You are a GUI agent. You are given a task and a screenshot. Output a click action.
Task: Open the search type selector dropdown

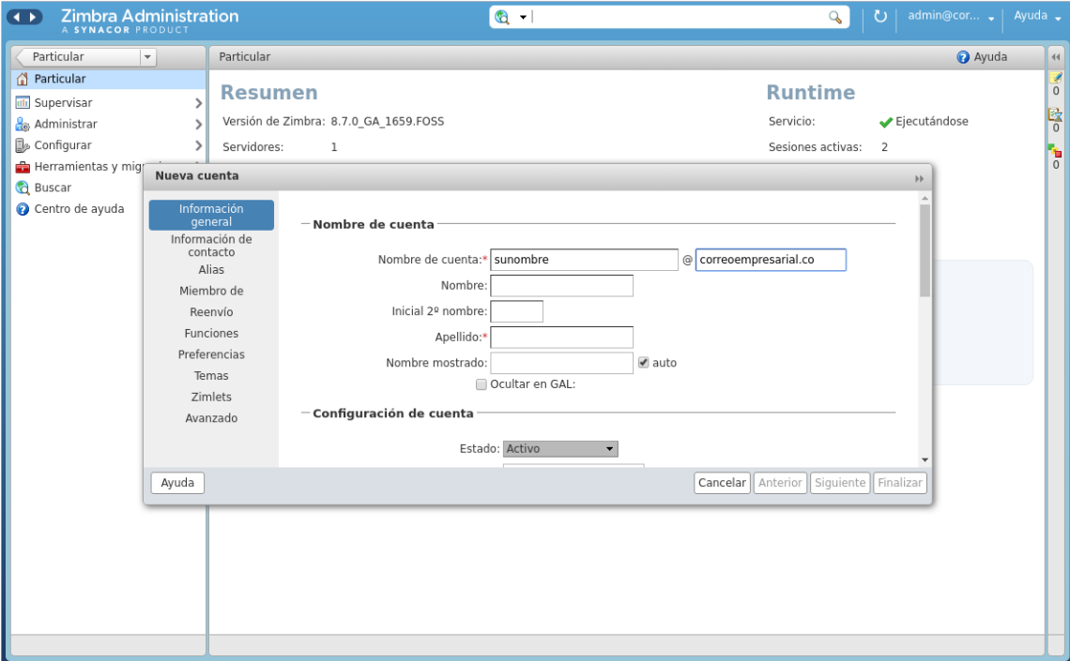click(512, 17)
